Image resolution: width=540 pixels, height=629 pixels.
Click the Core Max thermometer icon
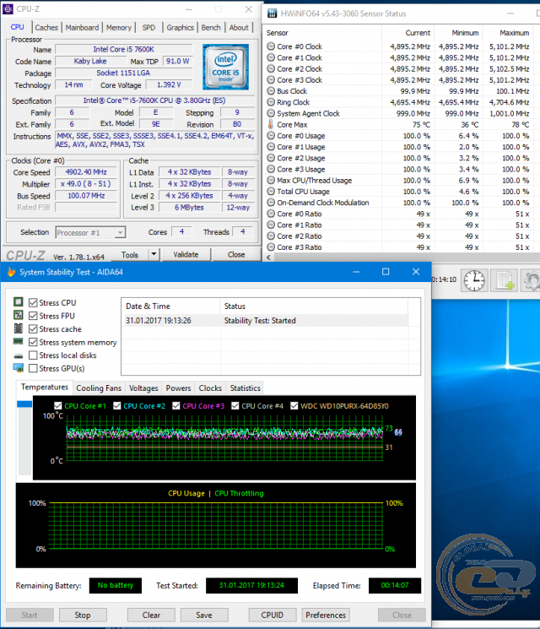(x=271, y=124)
